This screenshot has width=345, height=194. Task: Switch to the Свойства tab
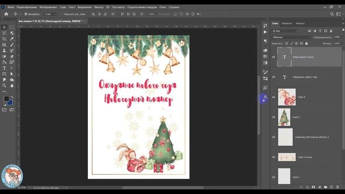click(287, 23)
